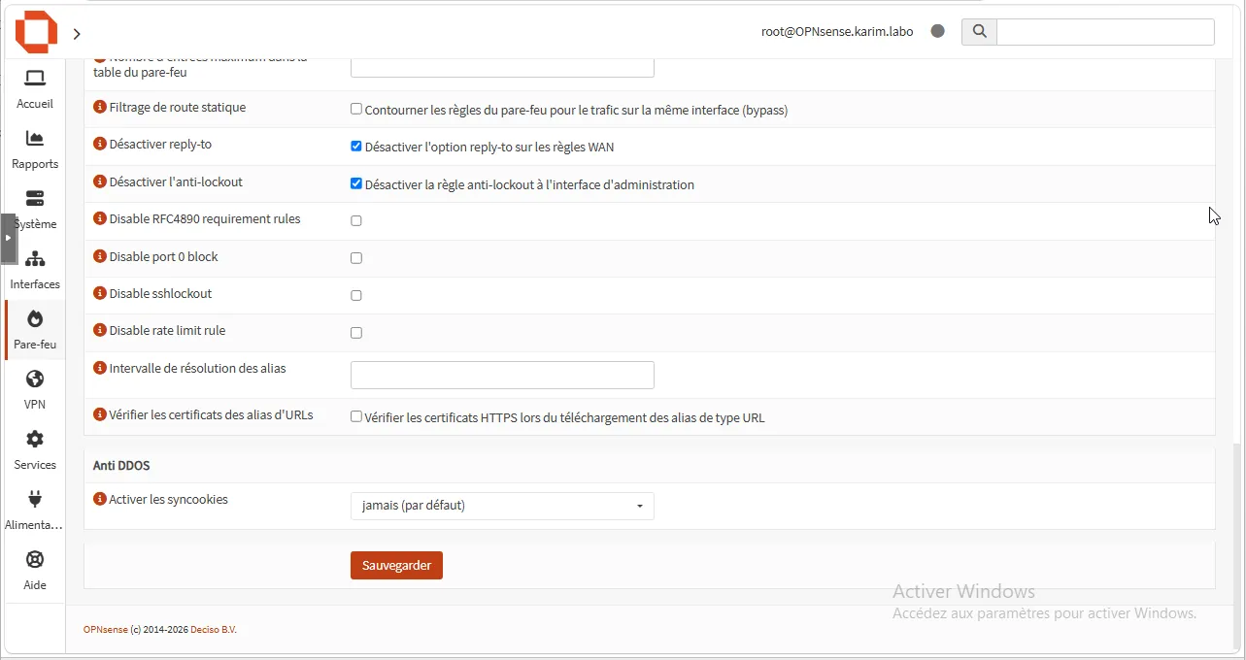This screenshot has width=1246, height=660.
Task: Go to Accueil in sidebar menu
Action: [x=35, y=90]
